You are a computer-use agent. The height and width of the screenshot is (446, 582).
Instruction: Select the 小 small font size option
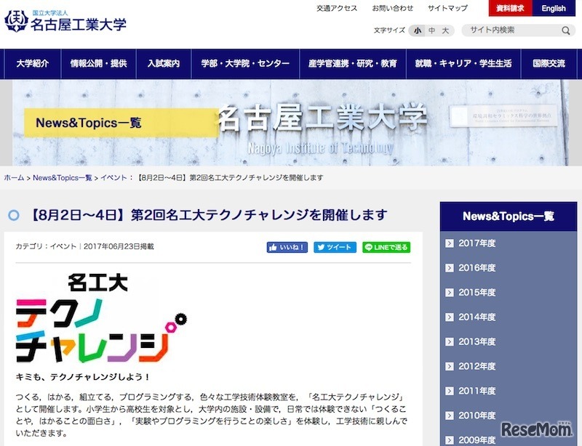(x=415, y=31)
